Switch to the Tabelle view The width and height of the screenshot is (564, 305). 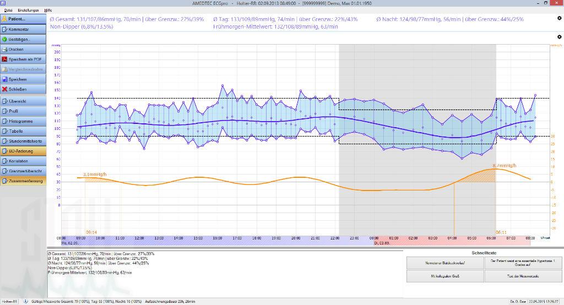22,131
